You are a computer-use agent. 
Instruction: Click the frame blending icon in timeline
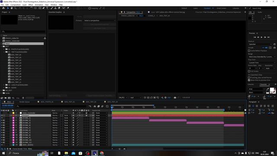pyautogui.click(x=99, y=106)
